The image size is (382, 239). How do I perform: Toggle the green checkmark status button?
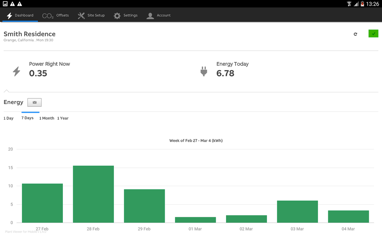373,33
